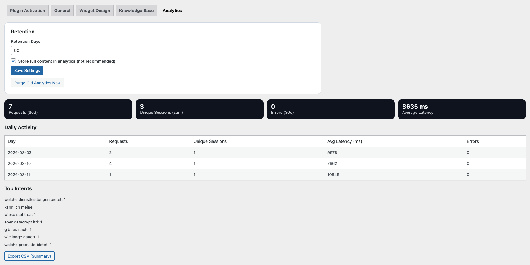This screenshot has height=265, width=530.
Task: Click the Retention heading
Action: coord(23,32)
